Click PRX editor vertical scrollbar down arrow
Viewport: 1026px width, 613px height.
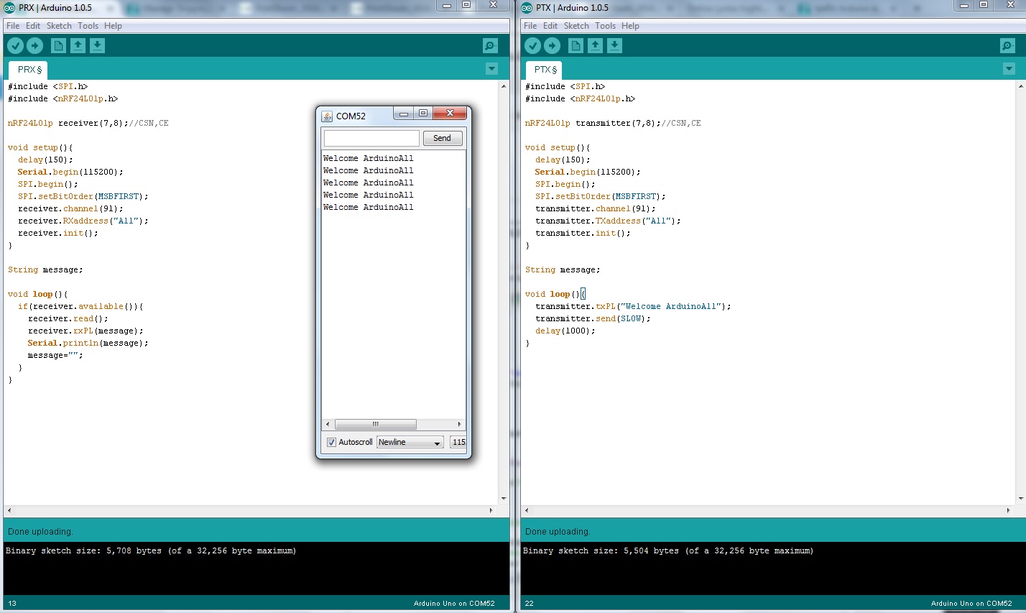pos(504,498)
